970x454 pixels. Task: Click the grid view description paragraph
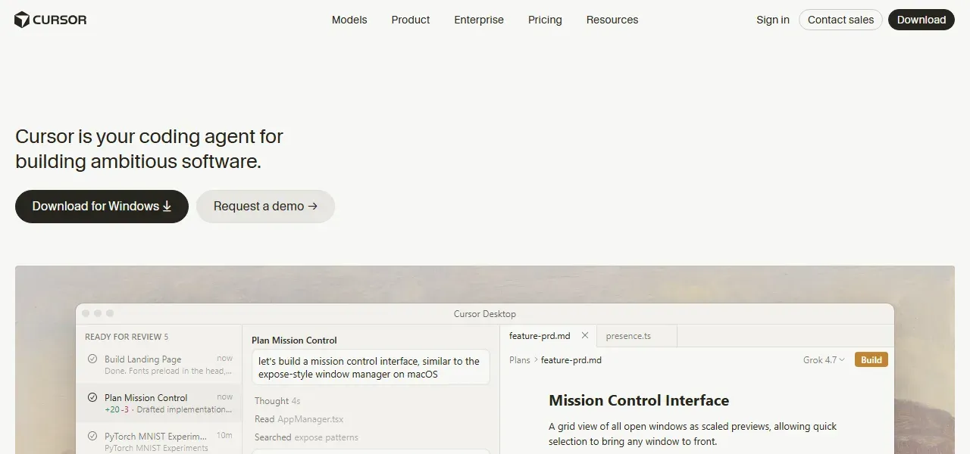point(693,434)
